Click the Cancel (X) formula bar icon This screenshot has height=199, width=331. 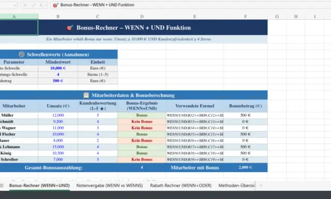tap(25, 5)
